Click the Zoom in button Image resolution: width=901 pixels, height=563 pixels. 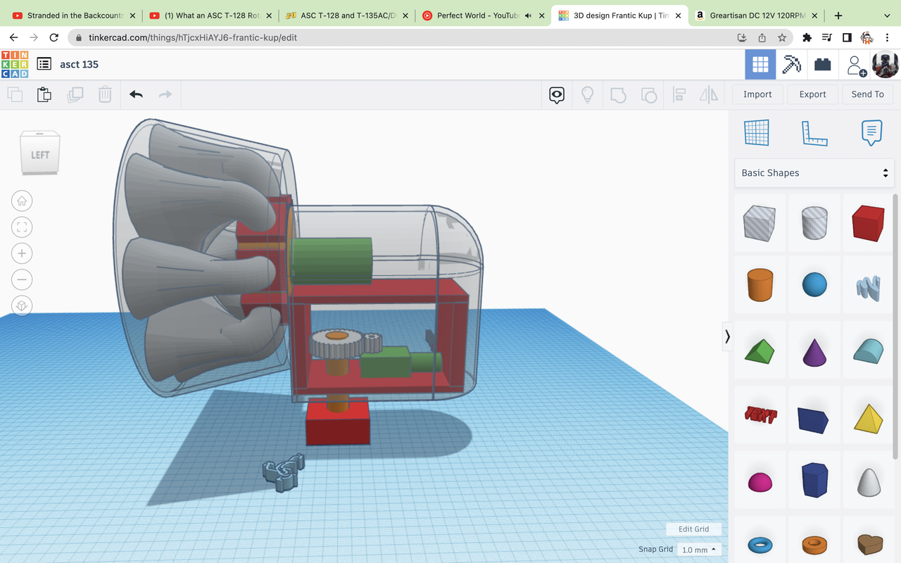point(22,253)
